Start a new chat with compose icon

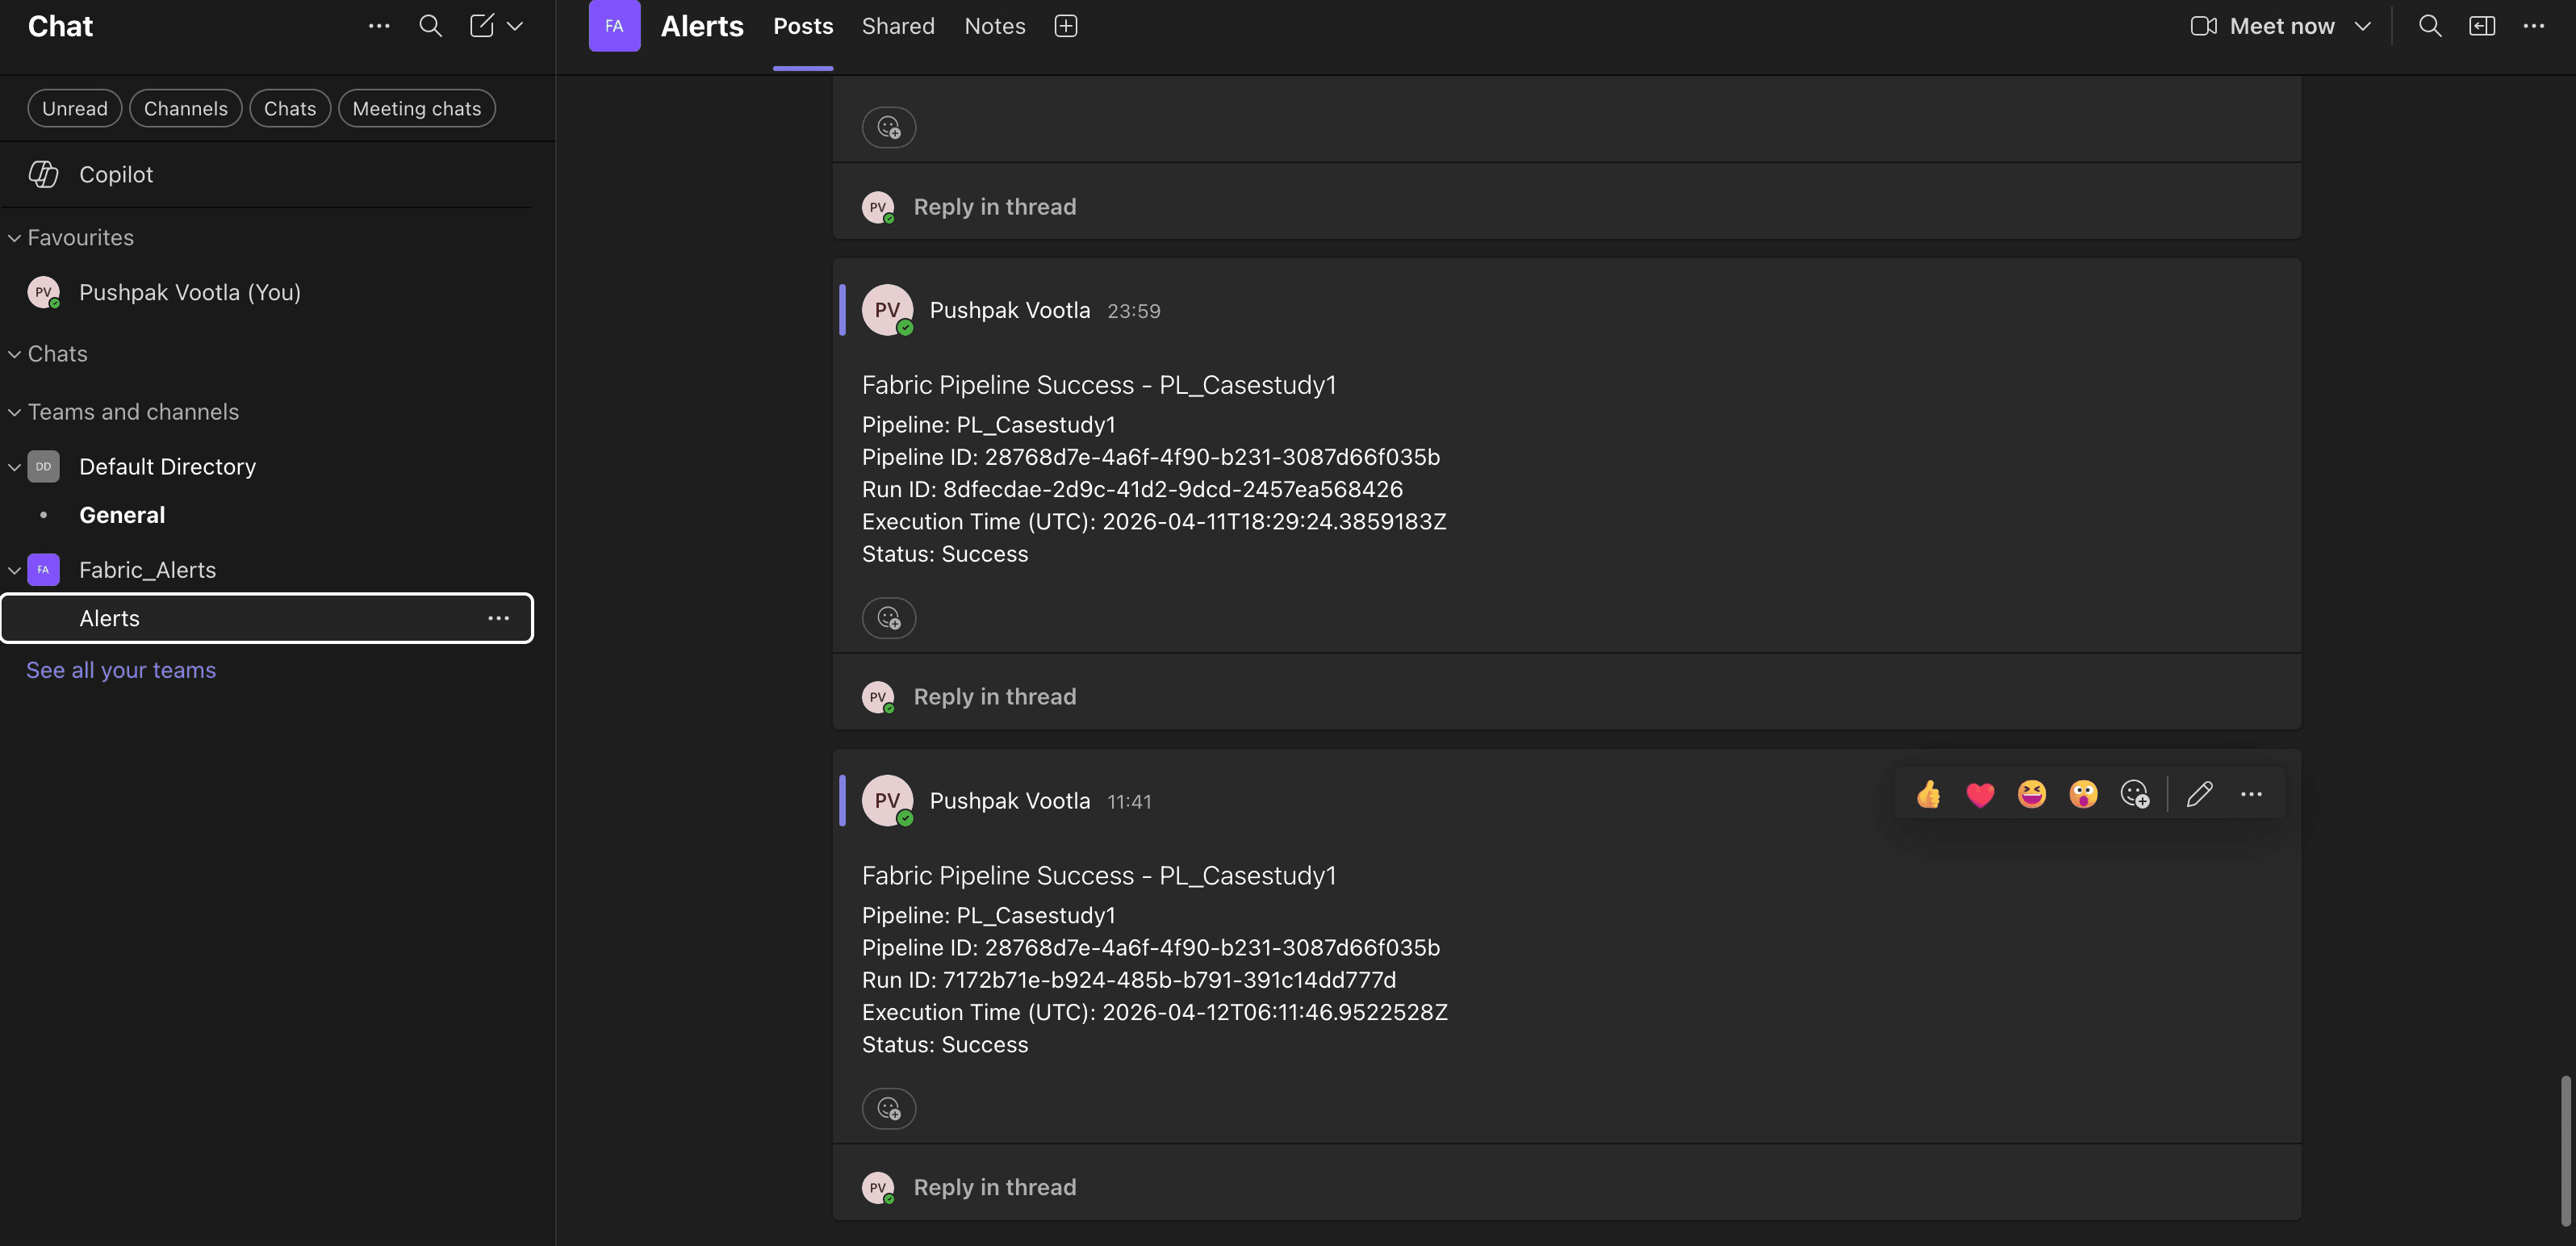[x=482, y=26]
